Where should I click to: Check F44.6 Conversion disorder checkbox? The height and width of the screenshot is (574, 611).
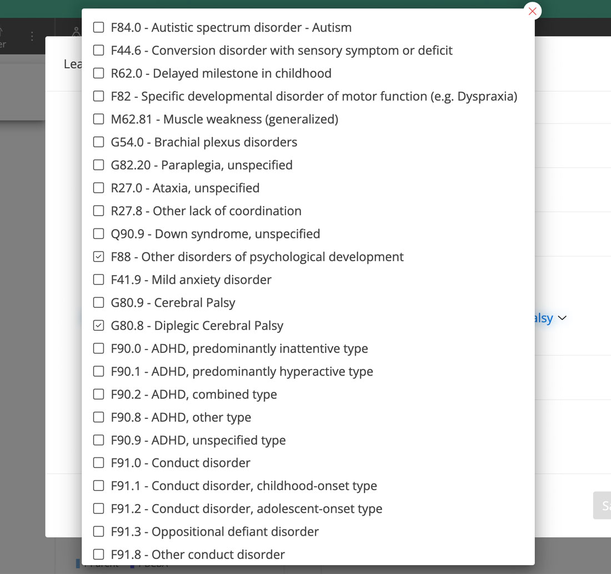(98, 51)
